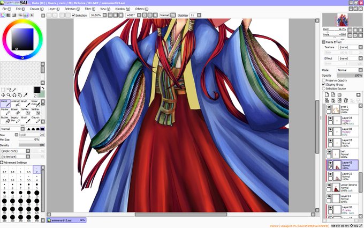Select the Legacy Pen tool
Image resolution: width=364 pixels, height=228 pixels.
[x=16, y=120]
